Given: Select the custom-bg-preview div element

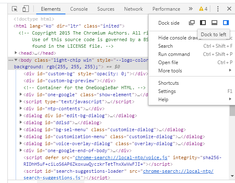Looking at the screenshot, I should click(x=70, y=81).
